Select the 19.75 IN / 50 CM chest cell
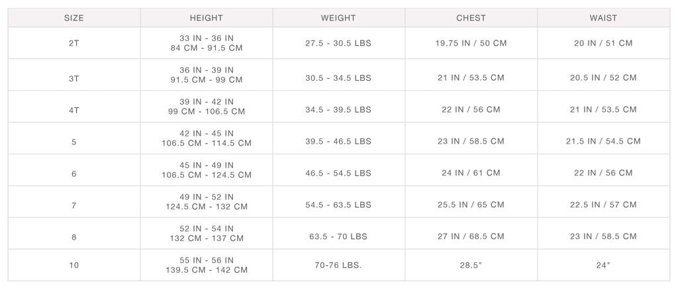Image resolution: width=678 pixels, height=288 pixels. (x=471, y=44)
